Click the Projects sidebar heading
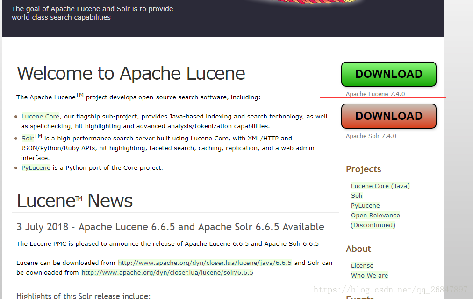 pyautogui.click(x=363, y=169)
